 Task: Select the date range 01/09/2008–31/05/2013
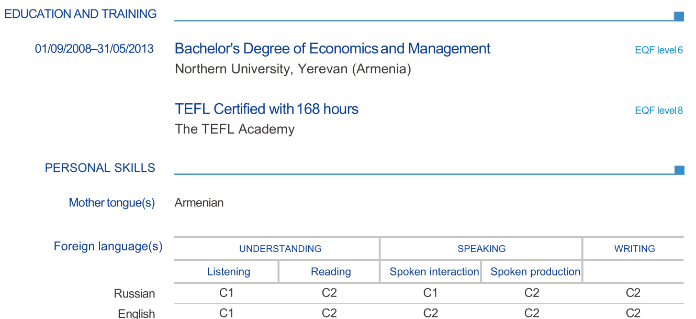pos(94,49)
